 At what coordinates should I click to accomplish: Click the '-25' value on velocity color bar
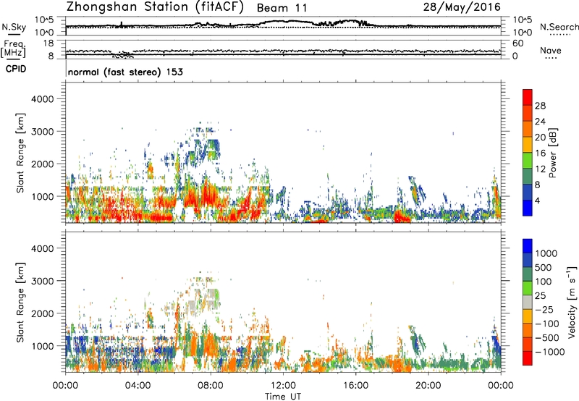[x=546, y=310]
